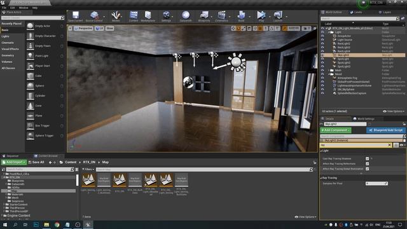The height and width of the screenshot is (229, 407).
Task: Select the Empty Character item
Action: coord(45,36)
